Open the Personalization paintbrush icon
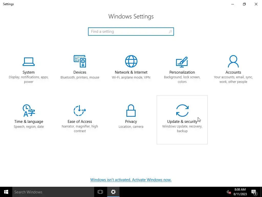Image resolution: width=262 pixels, height=197 pixels. point(182,62)
